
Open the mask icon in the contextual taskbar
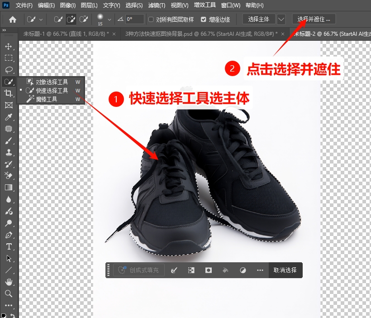tap(208, 270)
